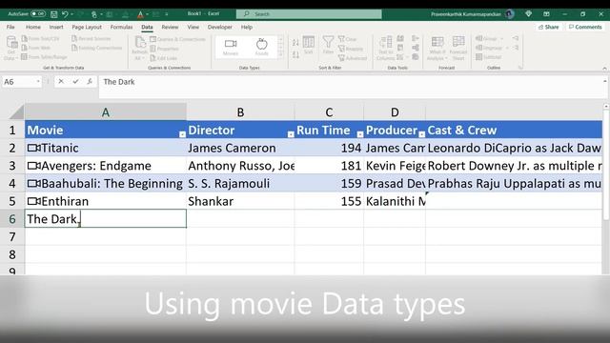Switch to the Insert tab
The width and height of the screenshot is (610, 343).
coord(56,28)
